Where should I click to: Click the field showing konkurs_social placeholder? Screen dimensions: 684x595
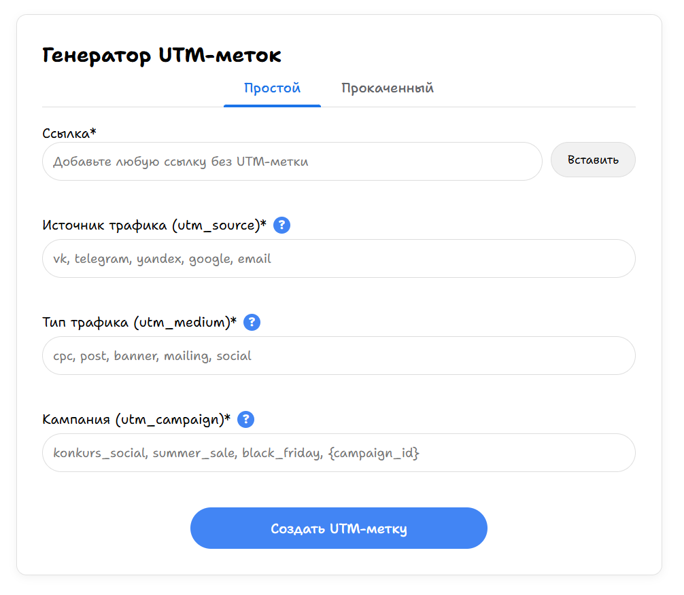(339, 452)
